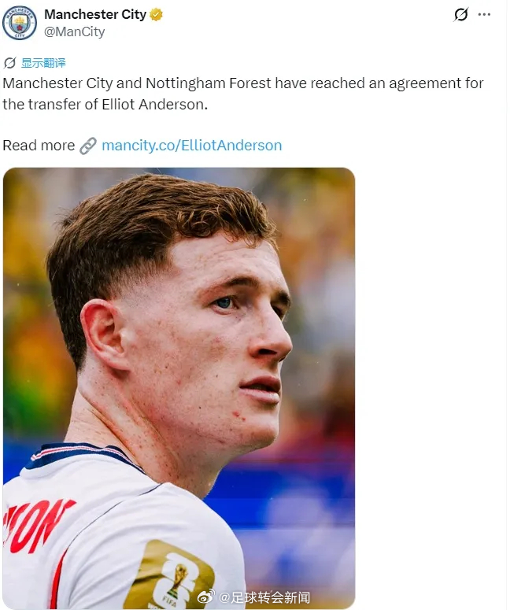Image resolution: width=510 pixels, height=610 pixels.
Task: Click the red lettering on shirt back
Action: [x=37, y=525]
